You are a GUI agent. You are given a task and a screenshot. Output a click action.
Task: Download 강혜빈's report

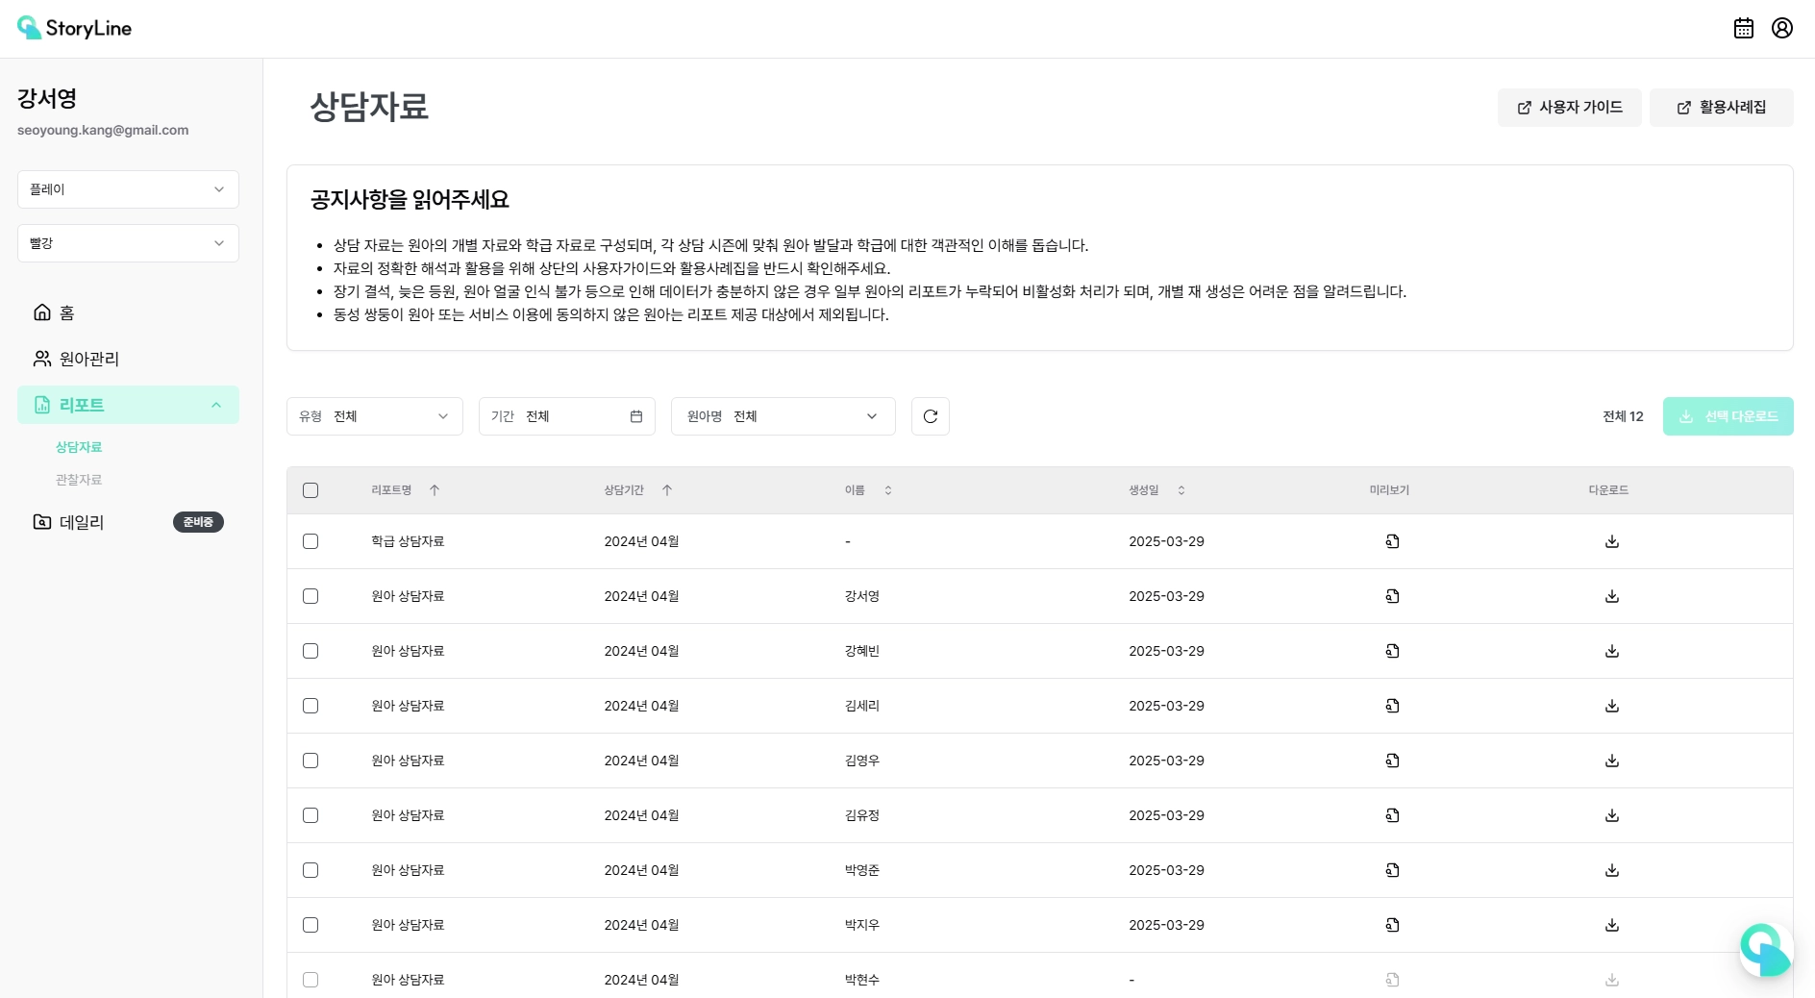1612,651
